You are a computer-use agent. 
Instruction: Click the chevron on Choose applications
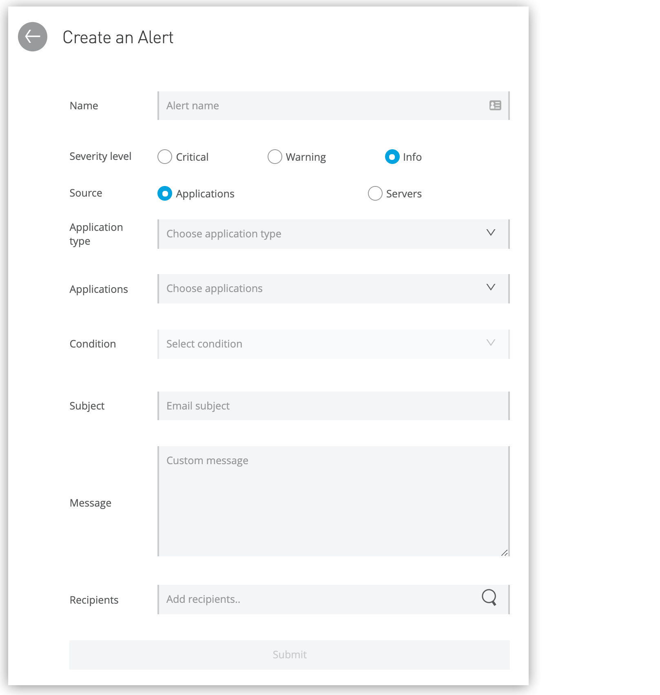491,288
